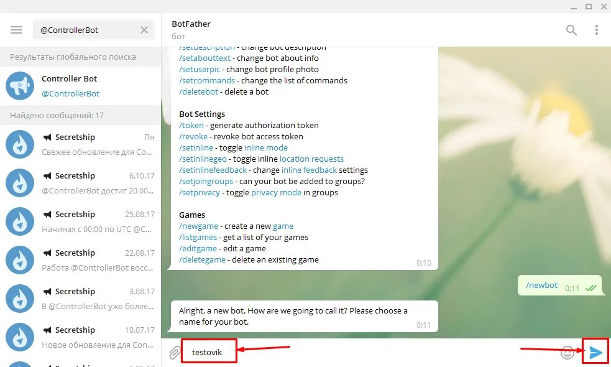Click the /deletegame command link

202,260
